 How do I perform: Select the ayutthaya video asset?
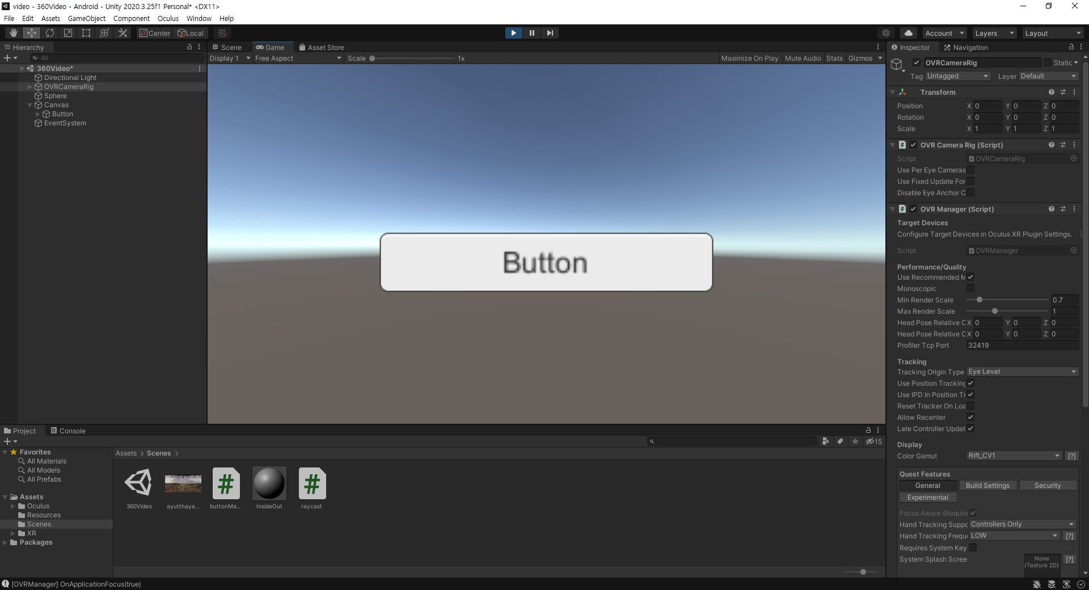[x=183, y=488]
